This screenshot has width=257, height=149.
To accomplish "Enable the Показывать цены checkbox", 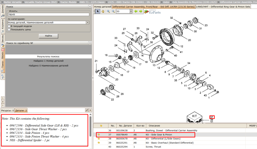I will pyautogui.click(x=9, y=30).
